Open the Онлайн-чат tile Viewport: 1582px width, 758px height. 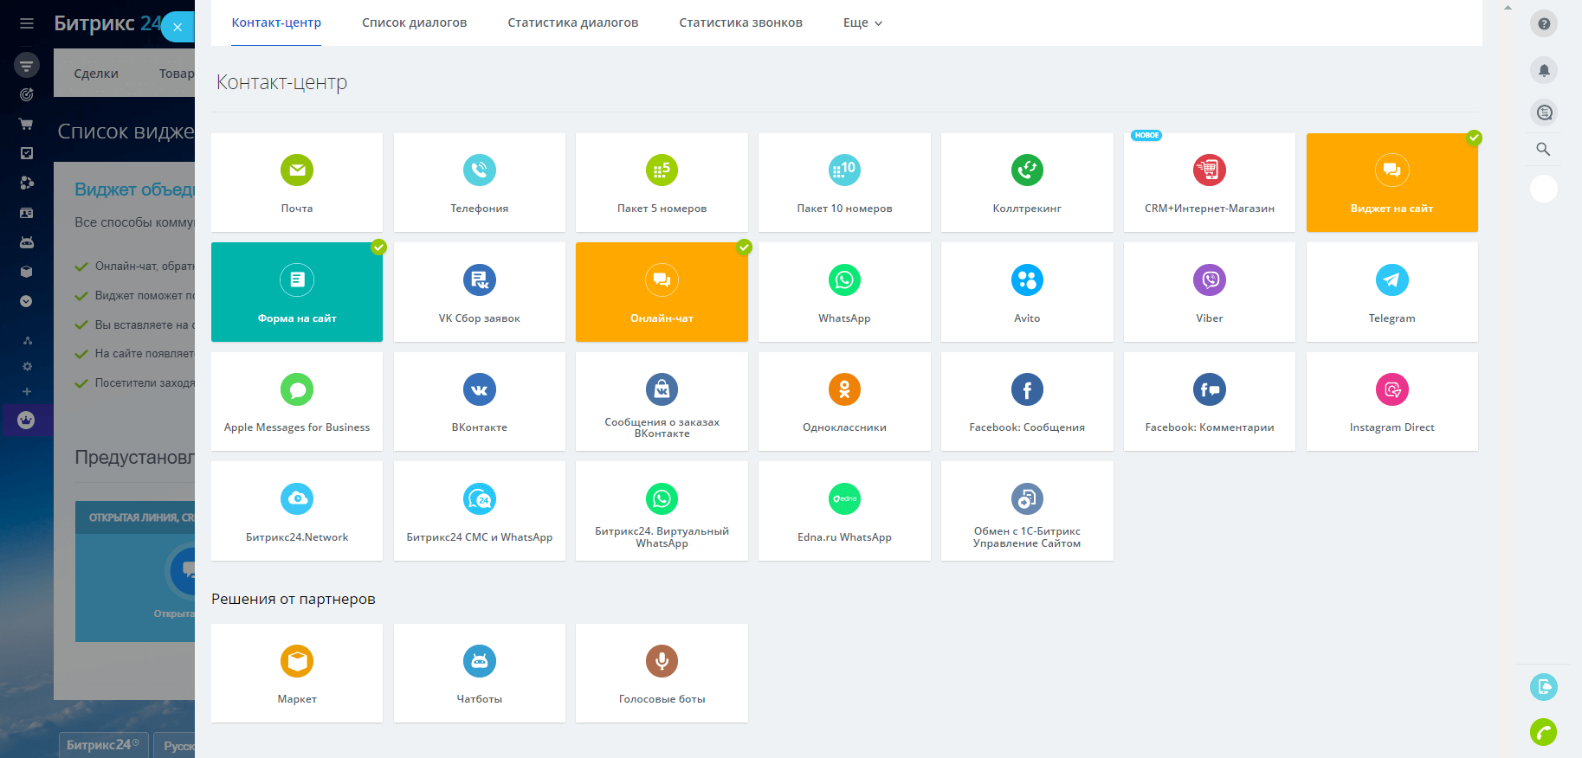662,292
